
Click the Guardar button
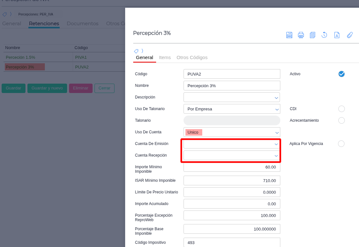tap(14, 88)
